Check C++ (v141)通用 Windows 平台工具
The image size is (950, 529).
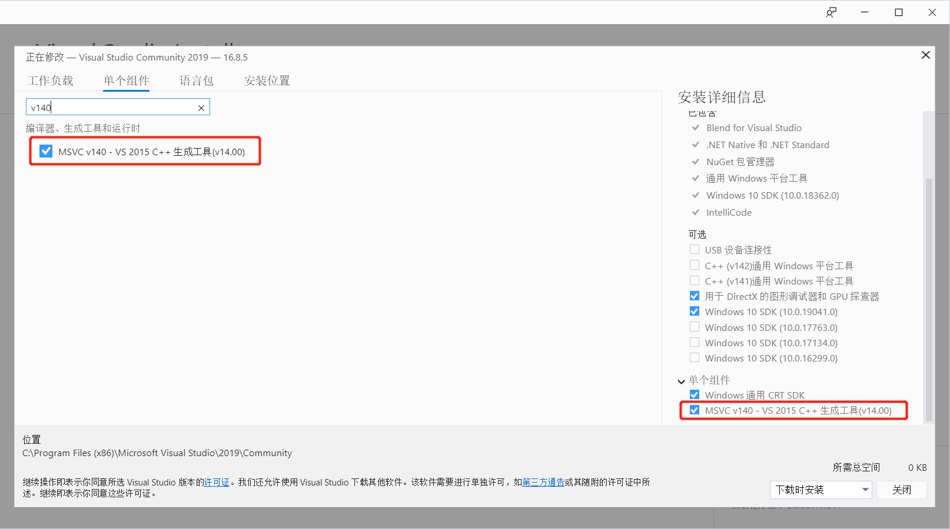point(695,280)
